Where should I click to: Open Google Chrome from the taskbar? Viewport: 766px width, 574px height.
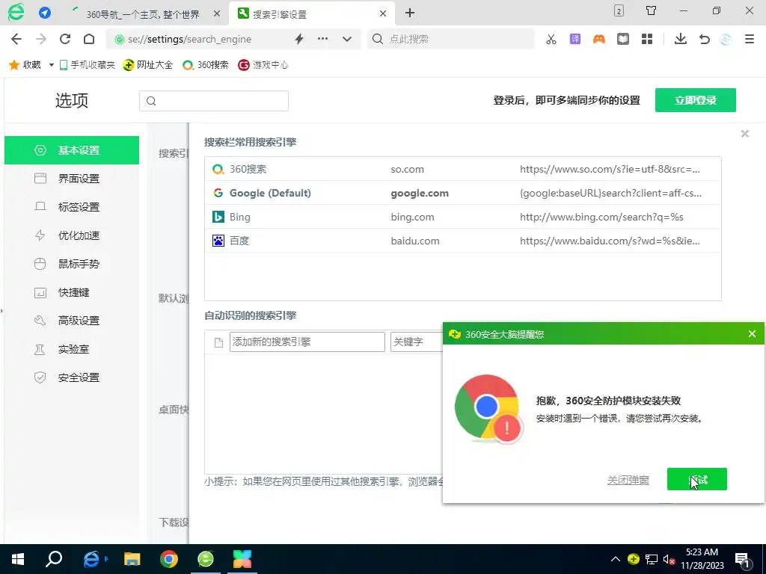click(169, 559)
